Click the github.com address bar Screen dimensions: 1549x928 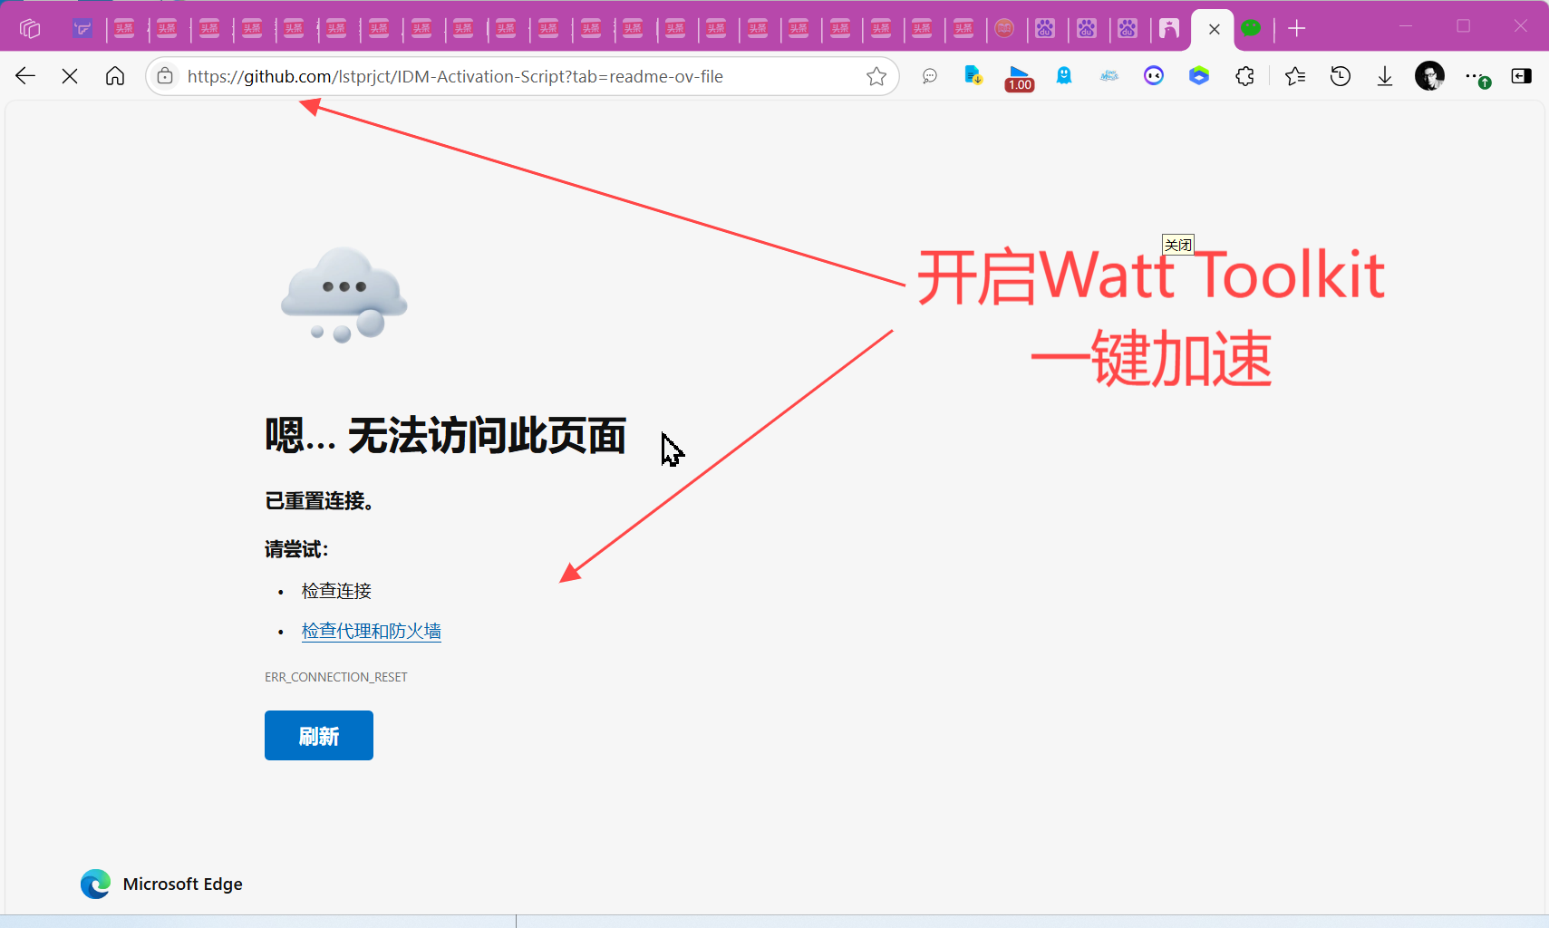click(x=517, y=77)
